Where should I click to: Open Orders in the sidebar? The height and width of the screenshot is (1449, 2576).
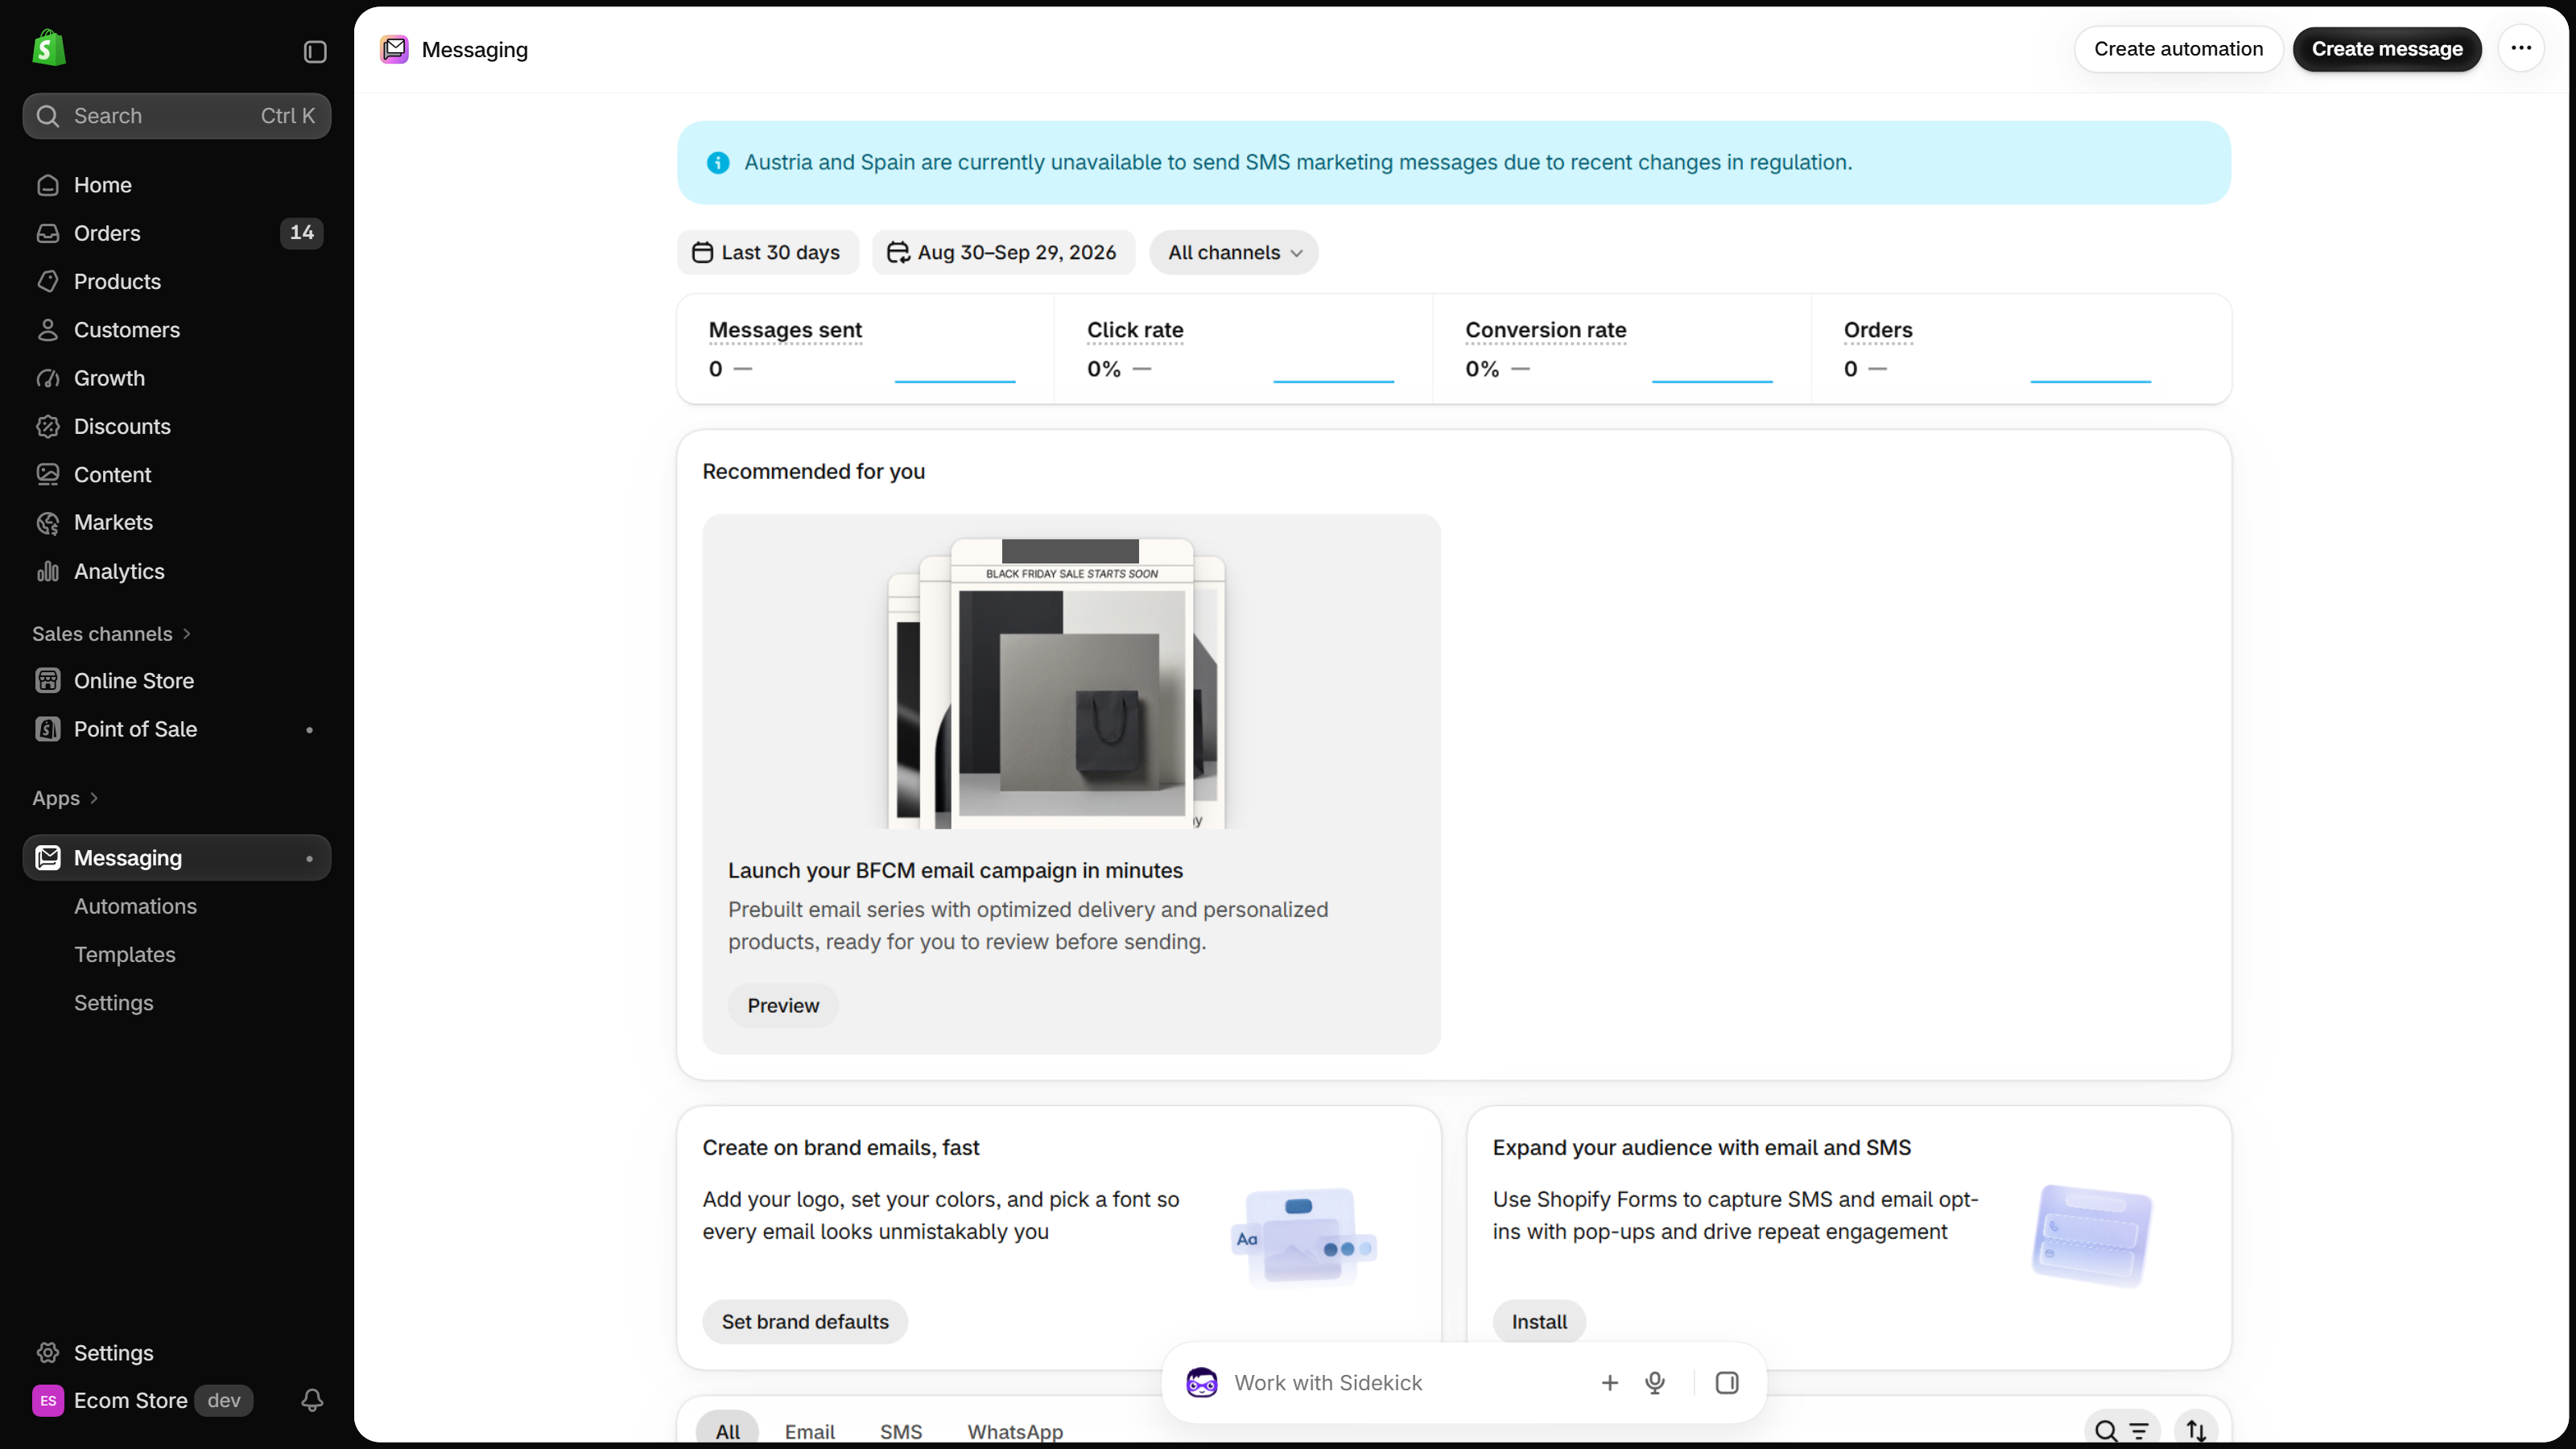(177, 233)
